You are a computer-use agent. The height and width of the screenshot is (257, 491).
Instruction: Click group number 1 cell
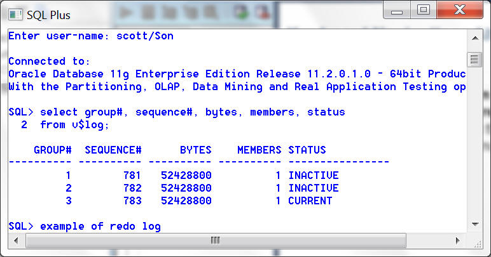[x=68, y=176]
